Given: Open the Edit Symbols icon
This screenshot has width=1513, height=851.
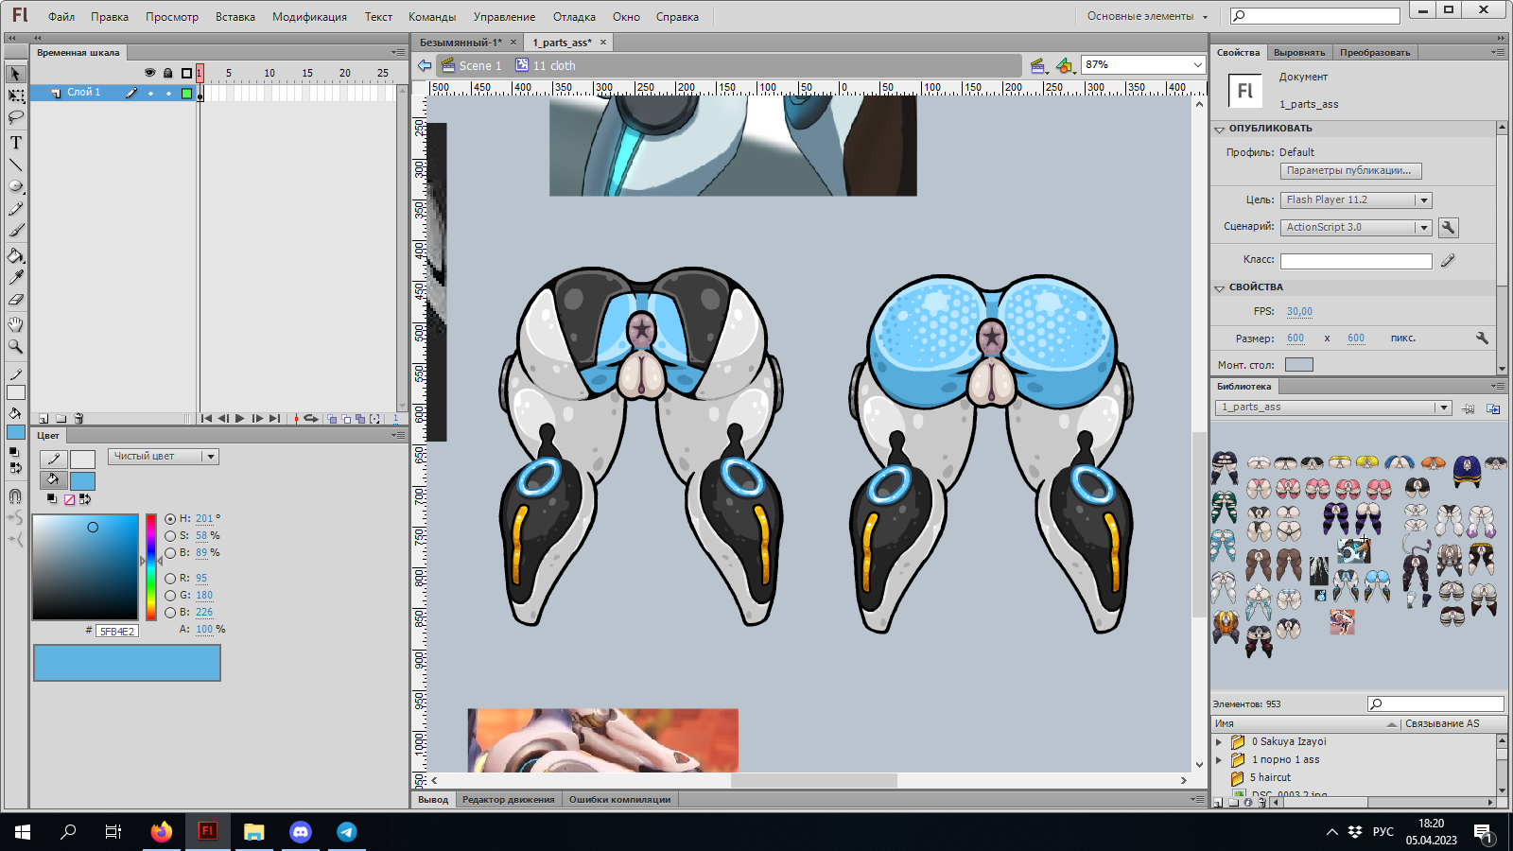Looking at the screenshot, I should 1066,65.
